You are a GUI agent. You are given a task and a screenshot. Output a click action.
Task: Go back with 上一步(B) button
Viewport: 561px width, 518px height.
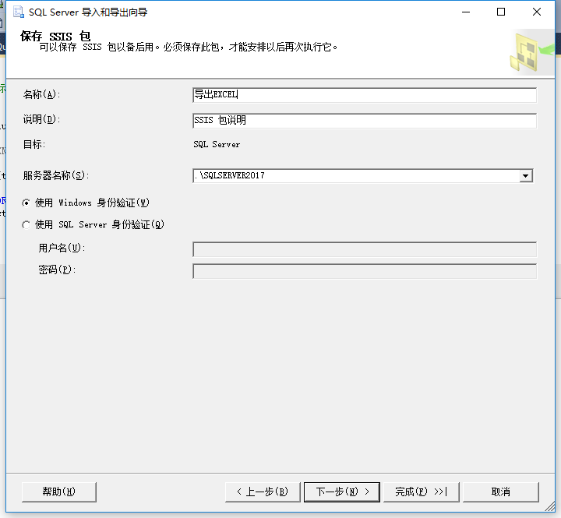[x=263, y=492]
